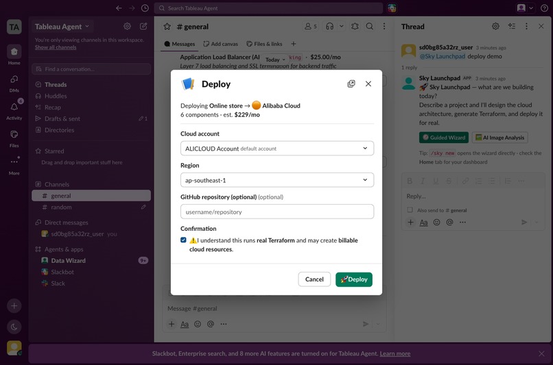Close the Deploy dialog with X

pos(368,84)
